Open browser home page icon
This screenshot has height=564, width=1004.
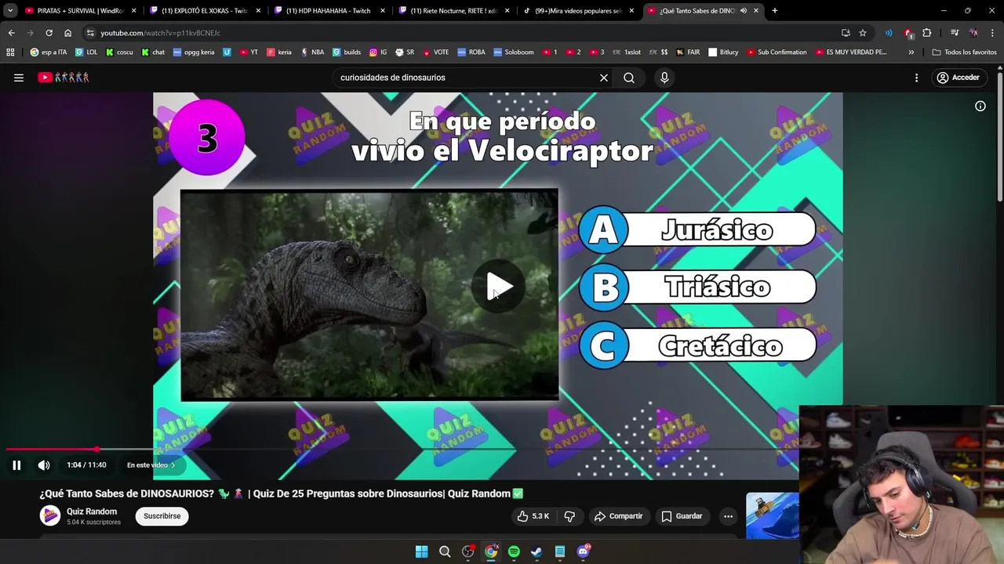point(67,33)
